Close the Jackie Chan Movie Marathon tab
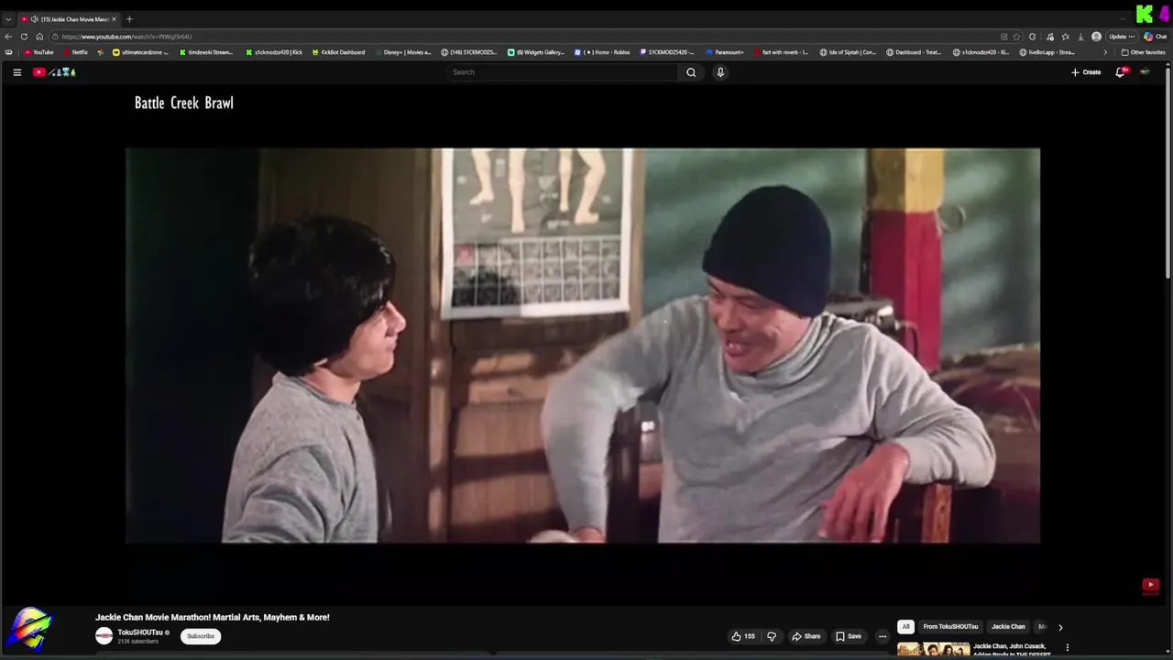1173x660 pixels. (x=115, y=19)
